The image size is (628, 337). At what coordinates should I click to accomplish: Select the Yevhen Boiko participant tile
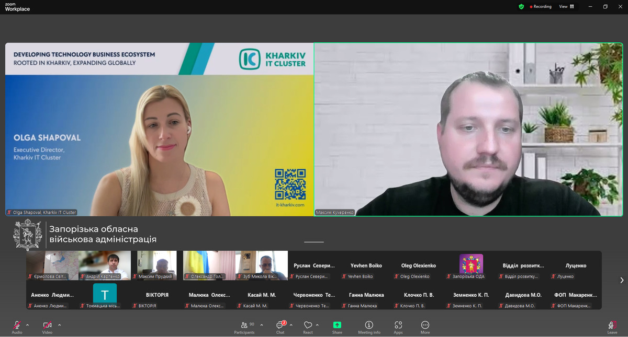366,265
